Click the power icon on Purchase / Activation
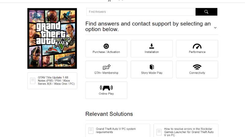This screenshot has width=245, height=137. (x=106, y=46)
